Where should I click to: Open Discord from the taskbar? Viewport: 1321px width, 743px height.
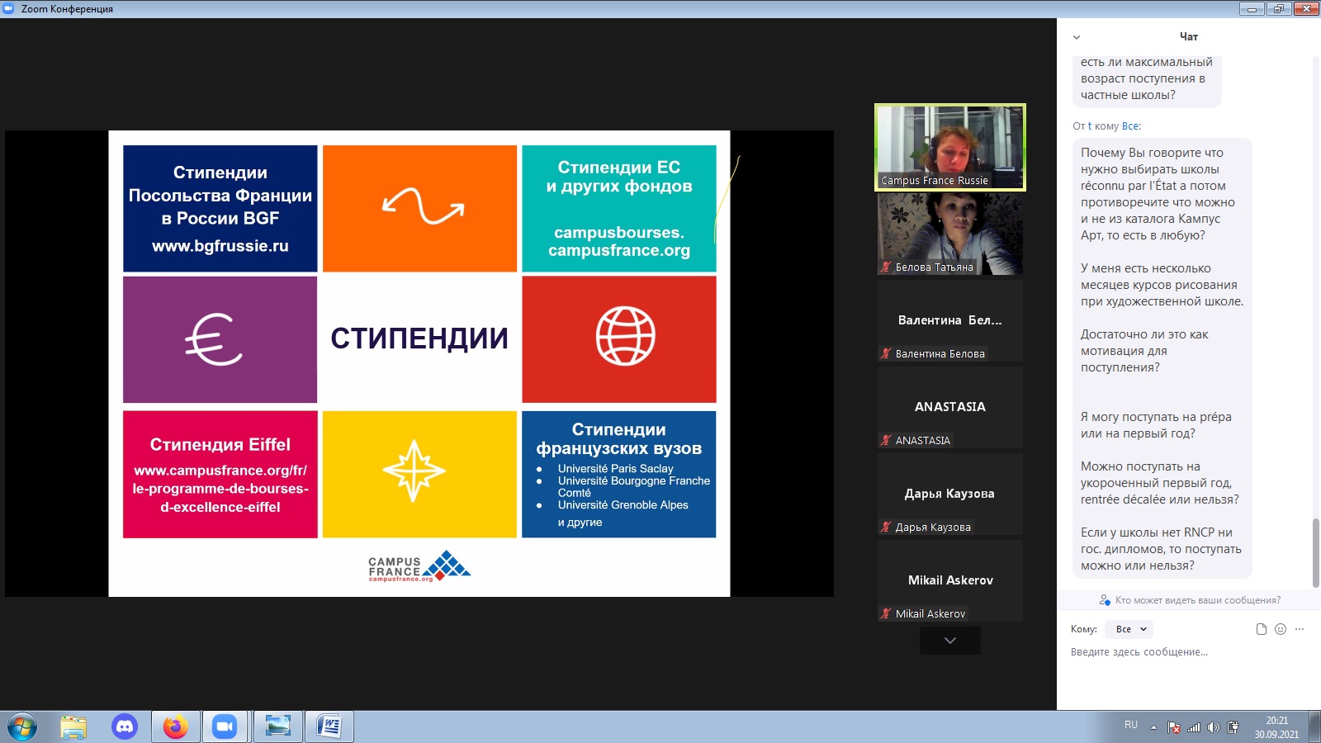[125, 726]
